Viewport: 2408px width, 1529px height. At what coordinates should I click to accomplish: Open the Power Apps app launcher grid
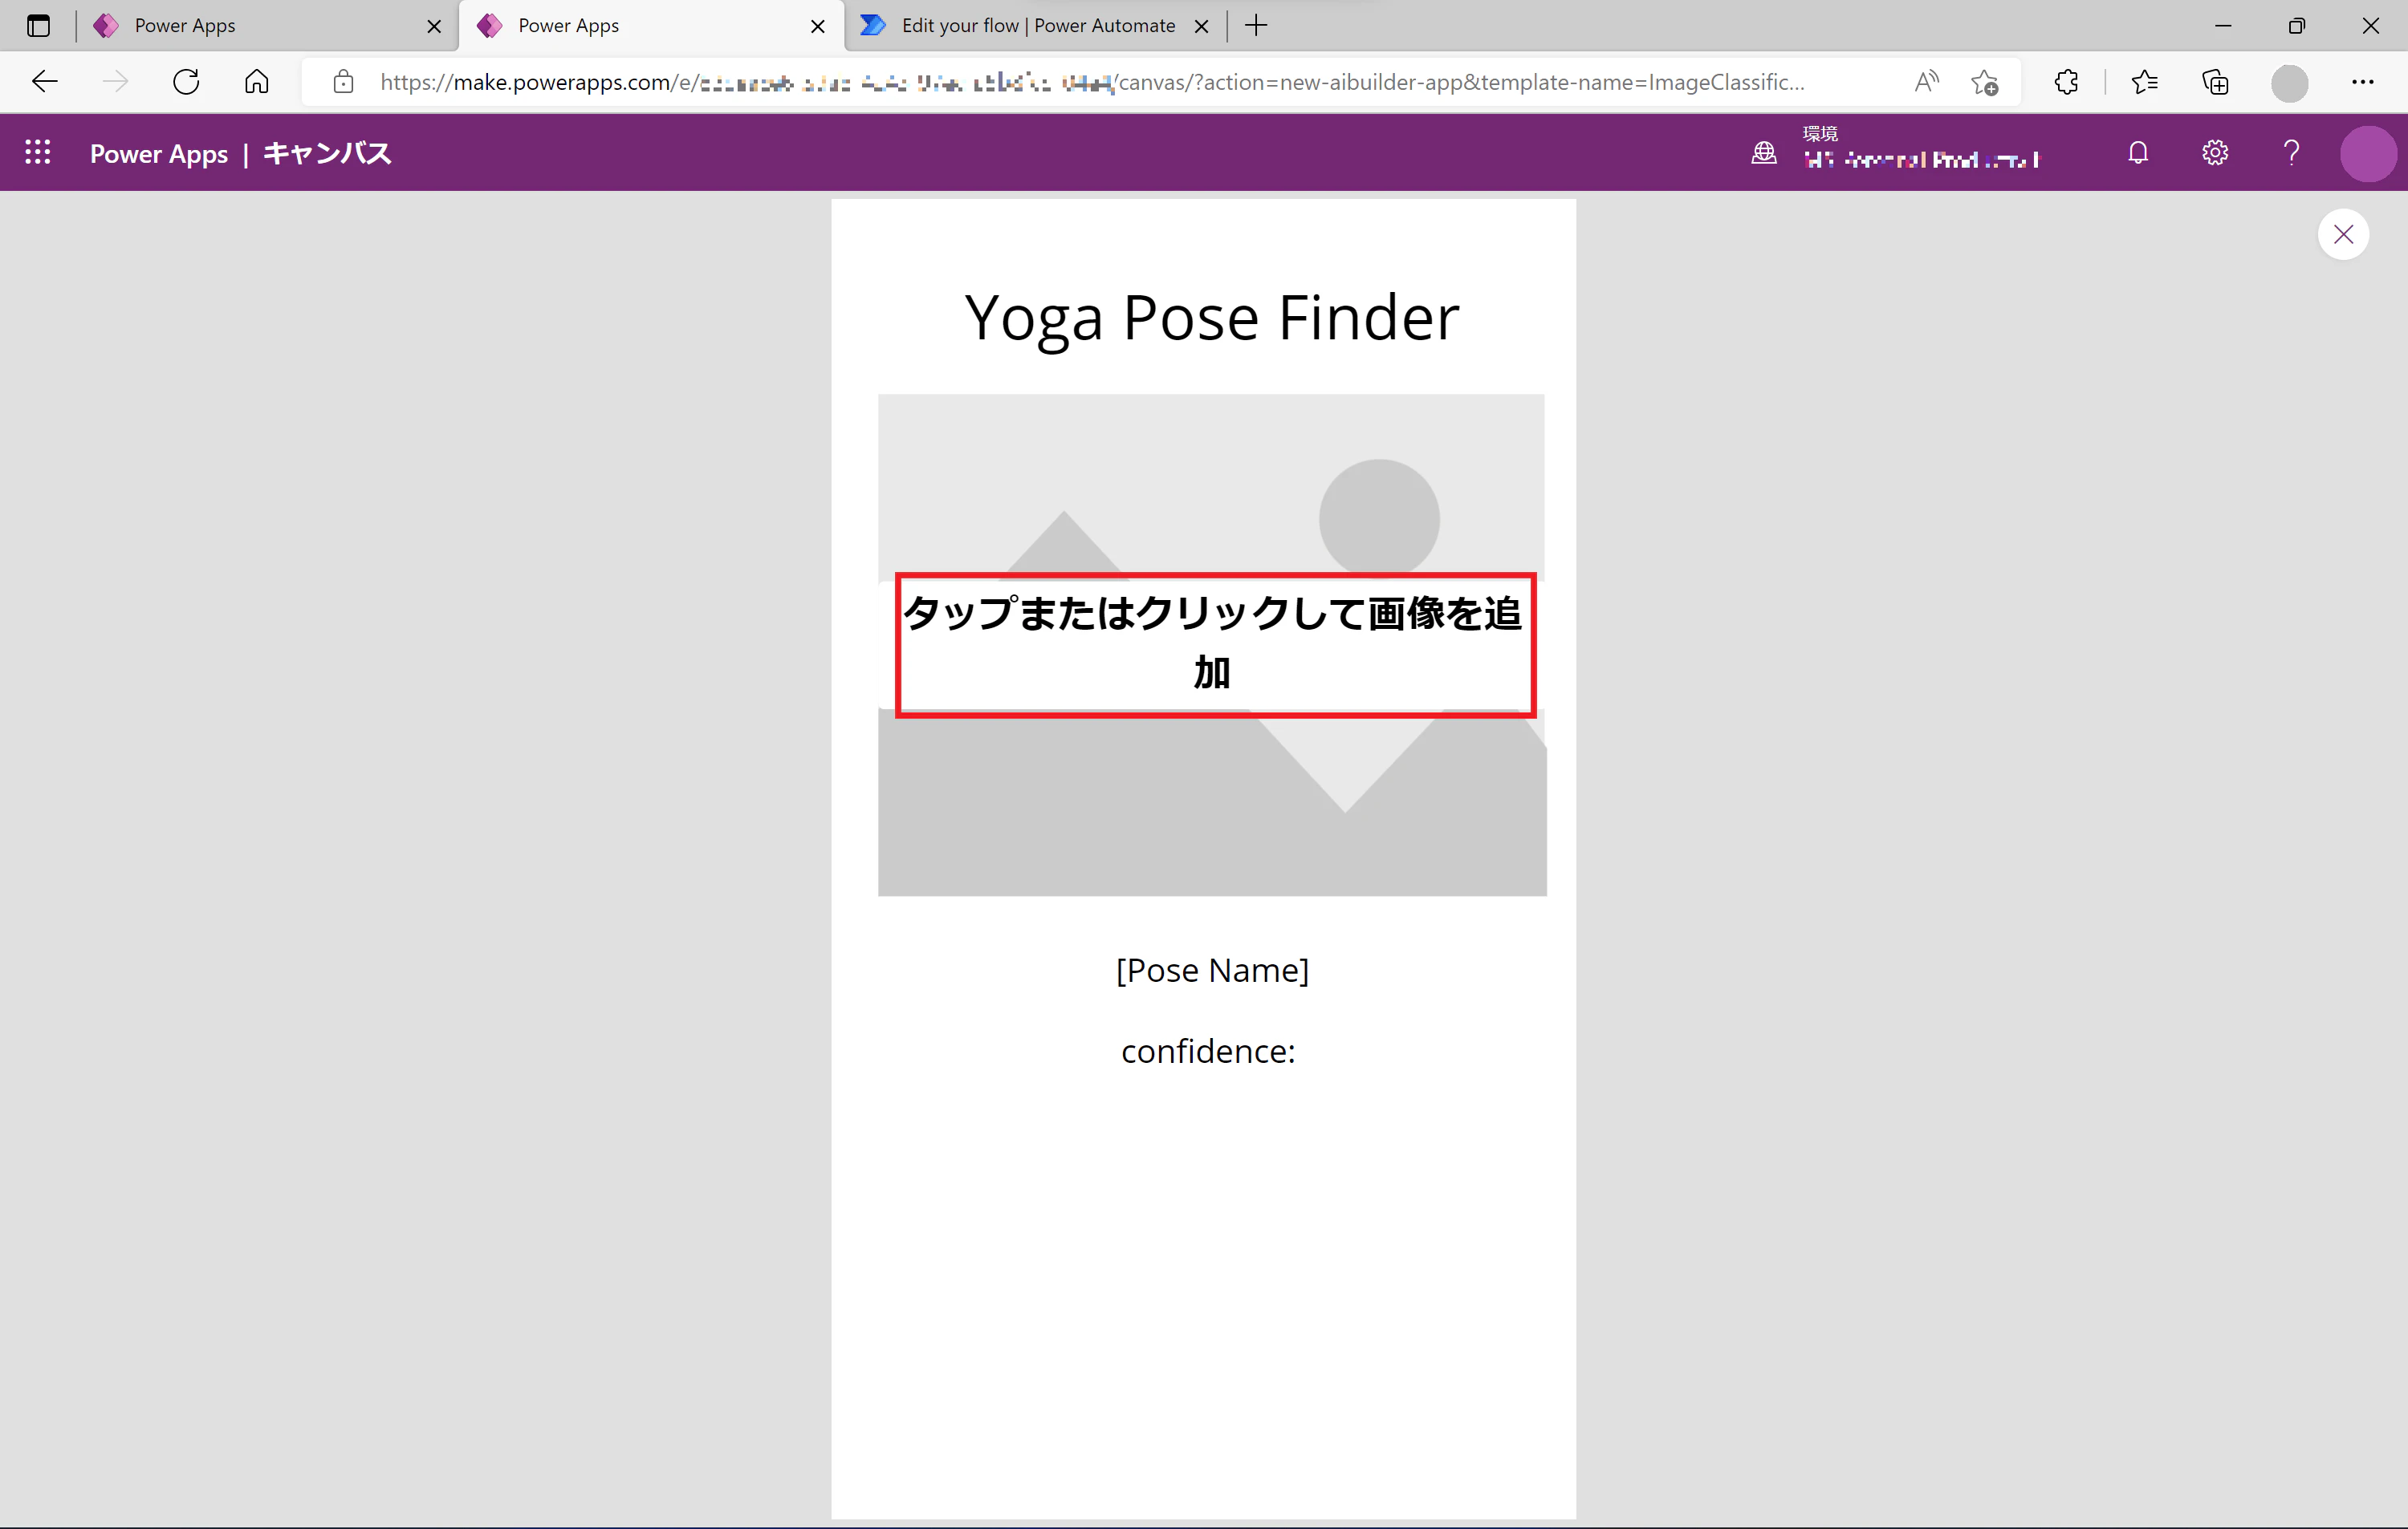(x=38, y=152)
